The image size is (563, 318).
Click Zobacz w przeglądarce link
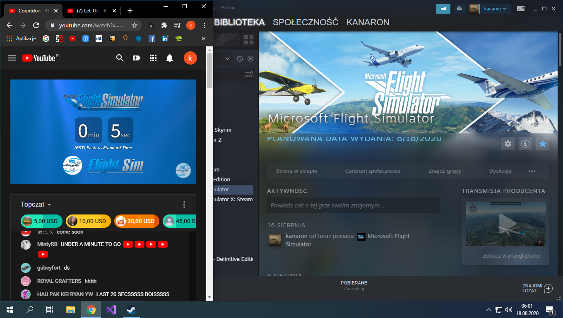511,255
